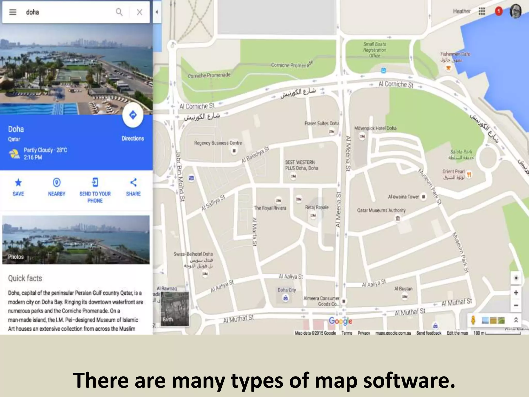Select Al owaina Tower marker
Screen dimensions: 529x397
423,197
